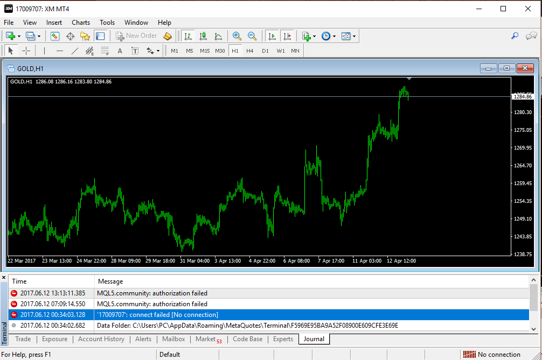Select the Crosshair tool
This screenshot has width=542, height=360.
tap(26, 51)
